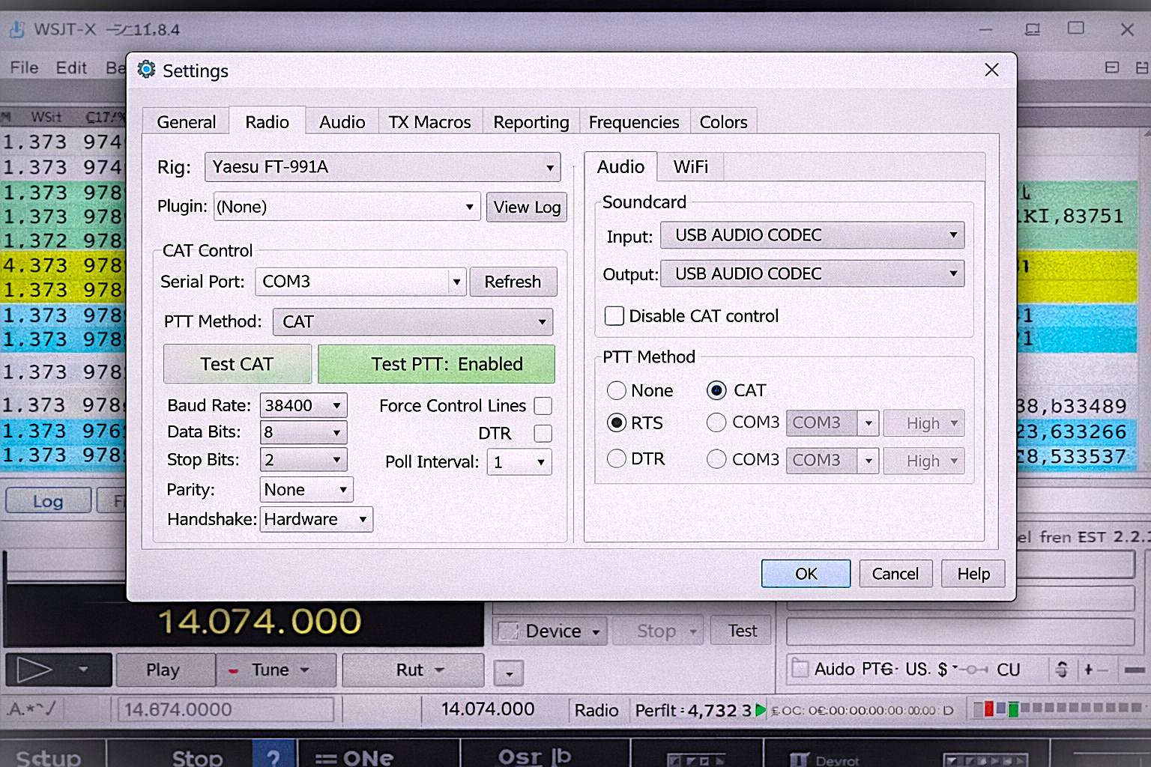Click the Test CAT button
The width and height of the screenshot is (1151, 767).
(x=237, y=364)
